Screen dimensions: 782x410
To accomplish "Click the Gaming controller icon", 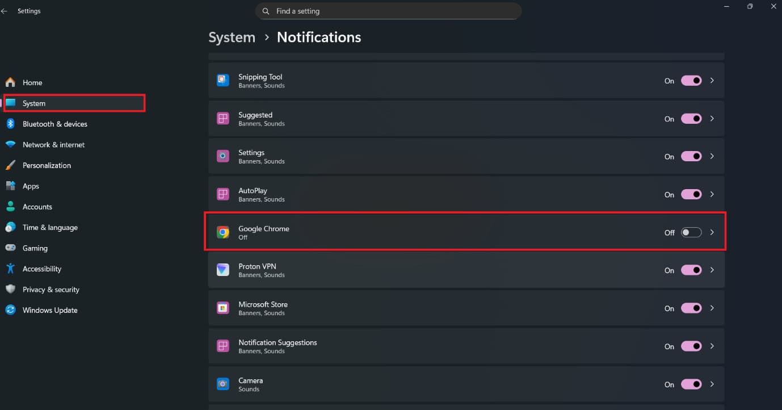I will 10,248.
